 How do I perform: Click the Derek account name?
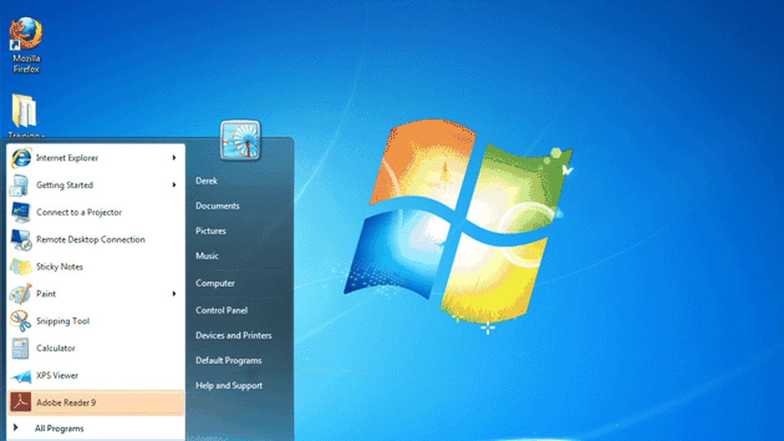click(206, 181)
